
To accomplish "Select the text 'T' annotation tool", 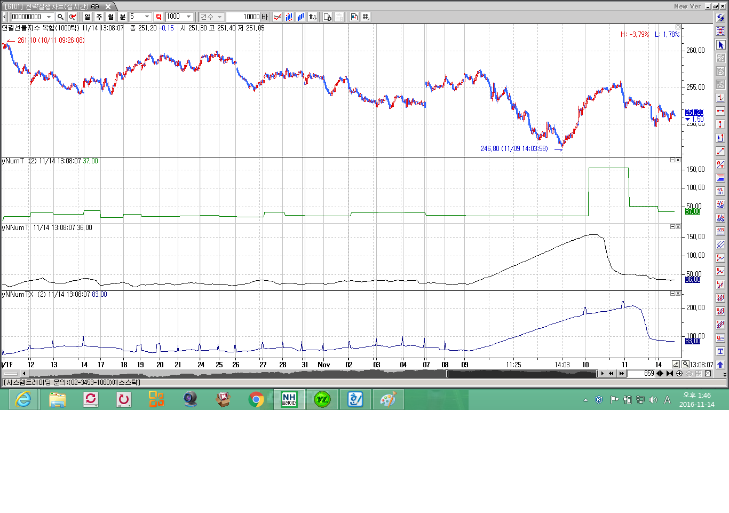I will (x=720, y=351).
